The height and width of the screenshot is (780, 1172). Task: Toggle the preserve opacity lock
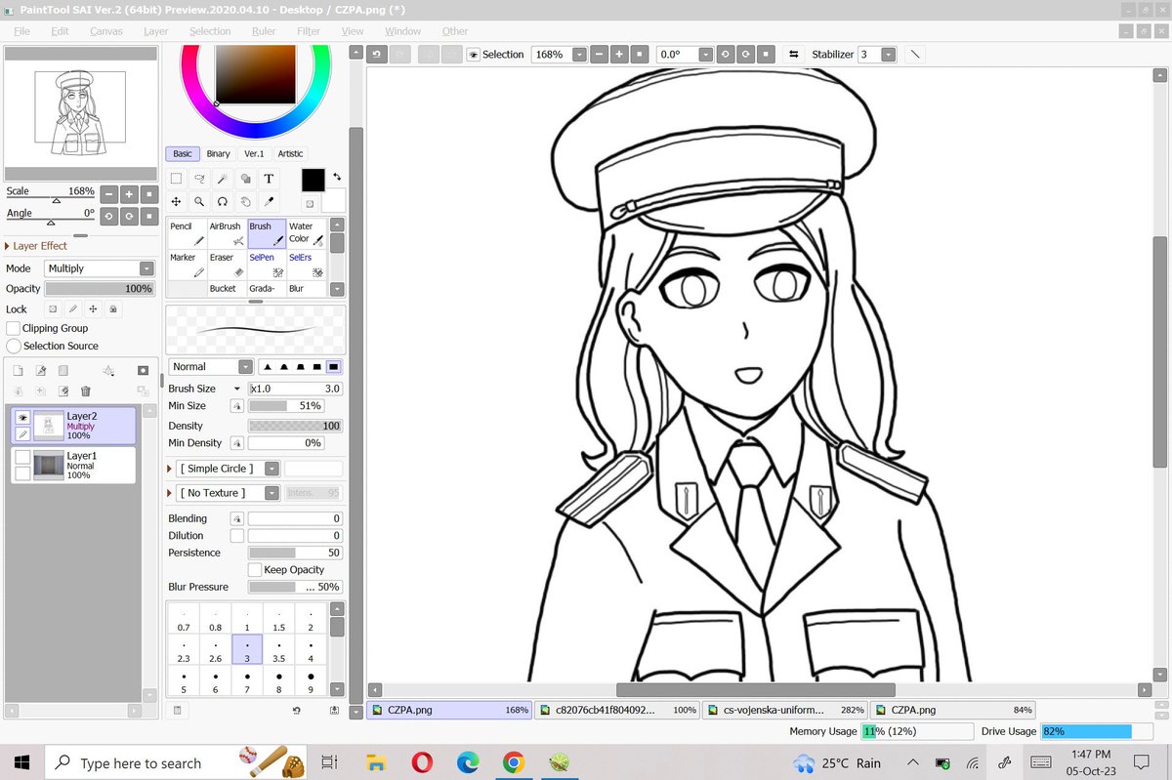coord(54,309)
